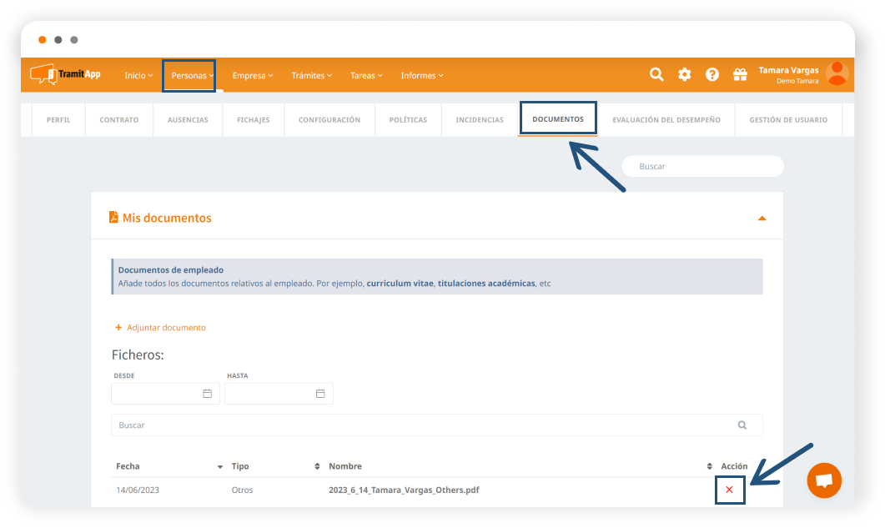Expand the Personas dropdown menu

click(x=189, y=76)
